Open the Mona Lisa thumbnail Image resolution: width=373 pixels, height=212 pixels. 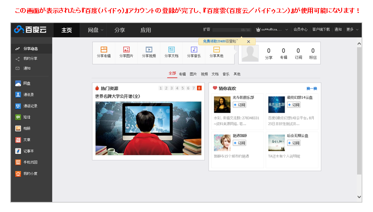click(x=222, y=104)
